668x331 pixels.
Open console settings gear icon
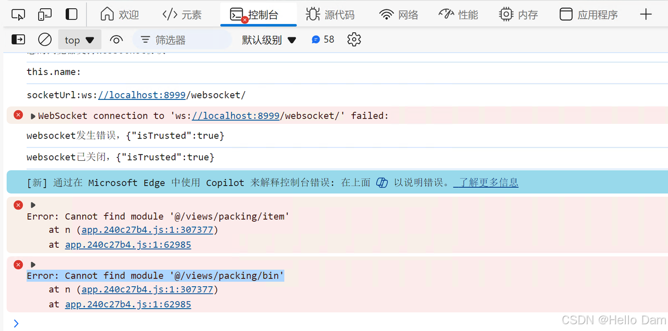pyautogui.click(x=354, y=40)
